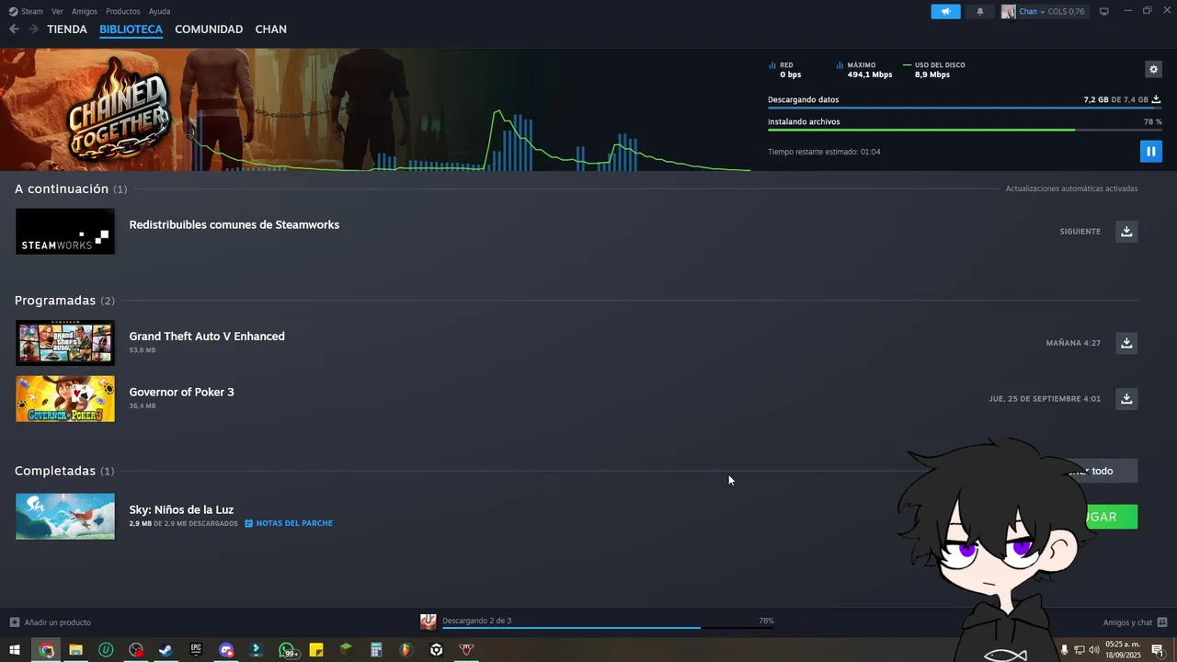Open Sticky Notes from the taskbar
Viewport: 1177px width, 662px height.
point(316,650)
